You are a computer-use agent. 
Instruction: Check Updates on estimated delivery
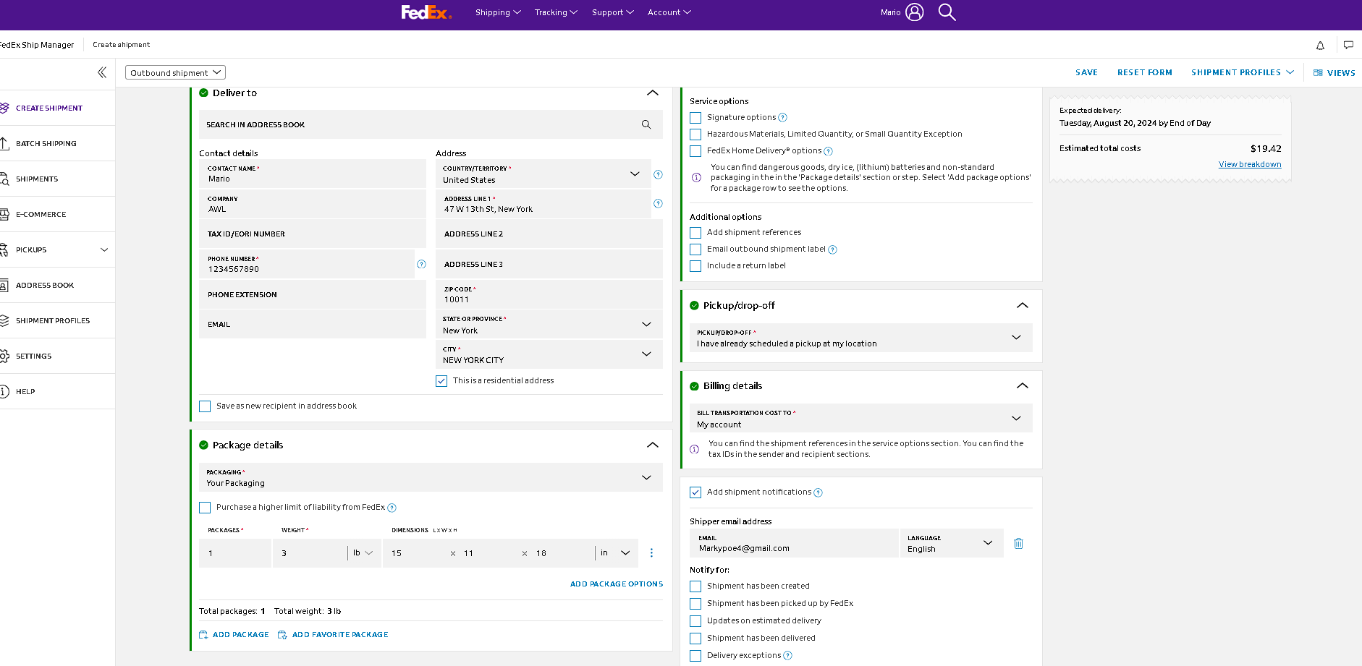pos(695,621)
